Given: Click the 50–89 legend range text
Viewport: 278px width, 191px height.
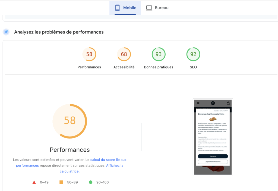Looking at the screenshot, I should (x=72, y=182).
